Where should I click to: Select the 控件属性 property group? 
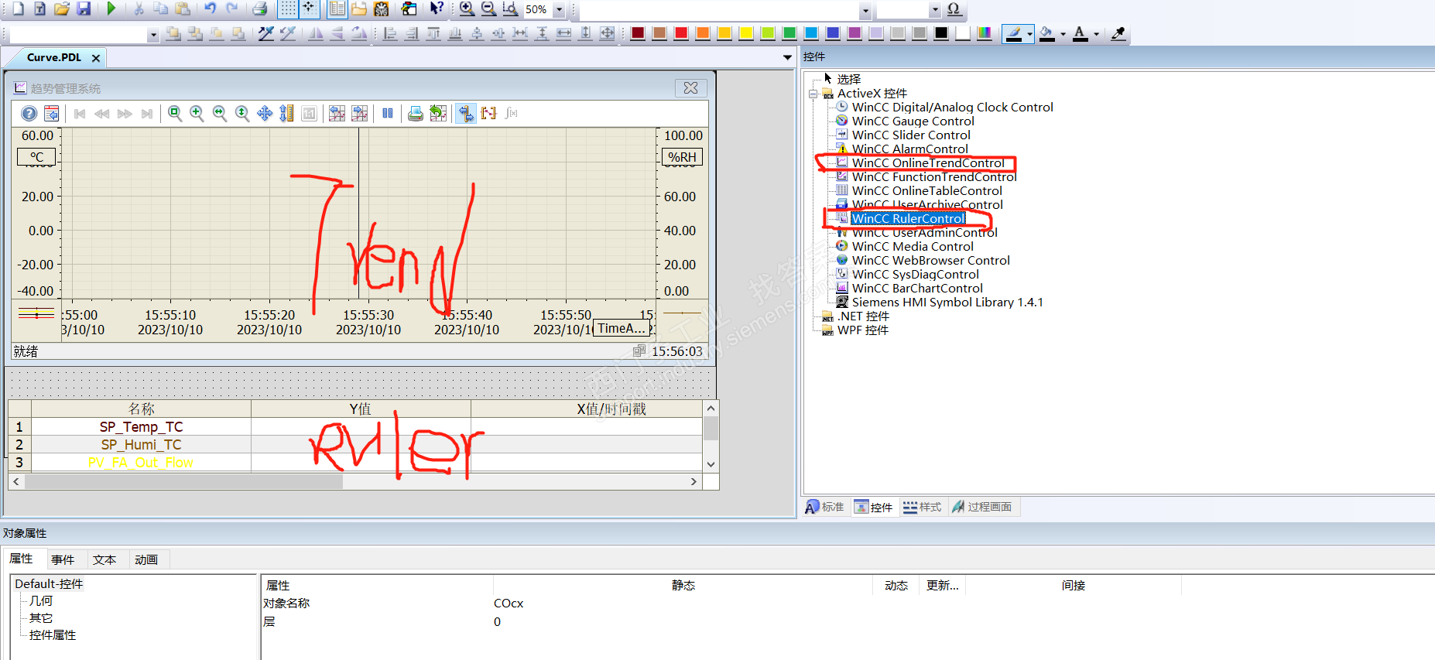53,635
